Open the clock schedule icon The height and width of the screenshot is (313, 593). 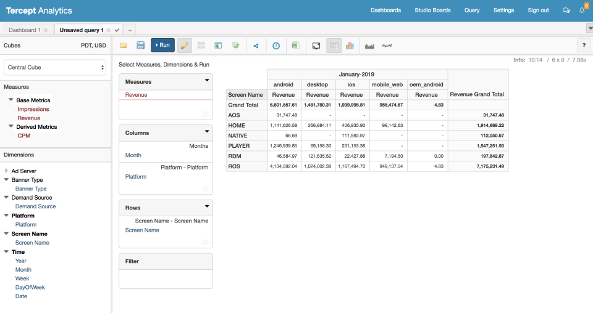coord(276,46)
